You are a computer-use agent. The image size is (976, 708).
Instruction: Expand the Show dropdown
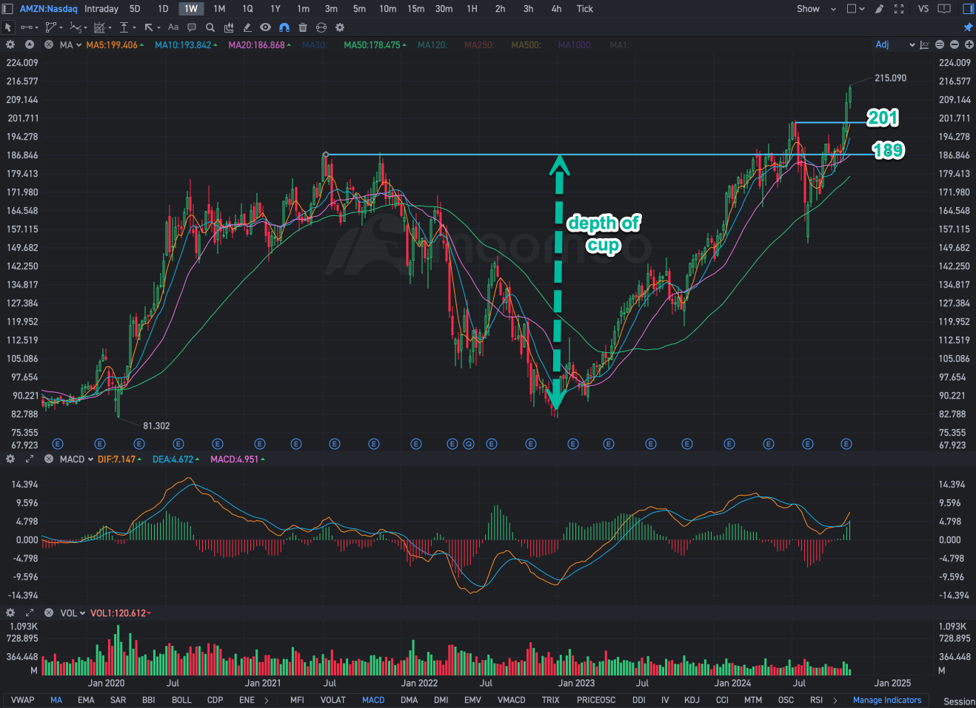click(x=816, y=9)
